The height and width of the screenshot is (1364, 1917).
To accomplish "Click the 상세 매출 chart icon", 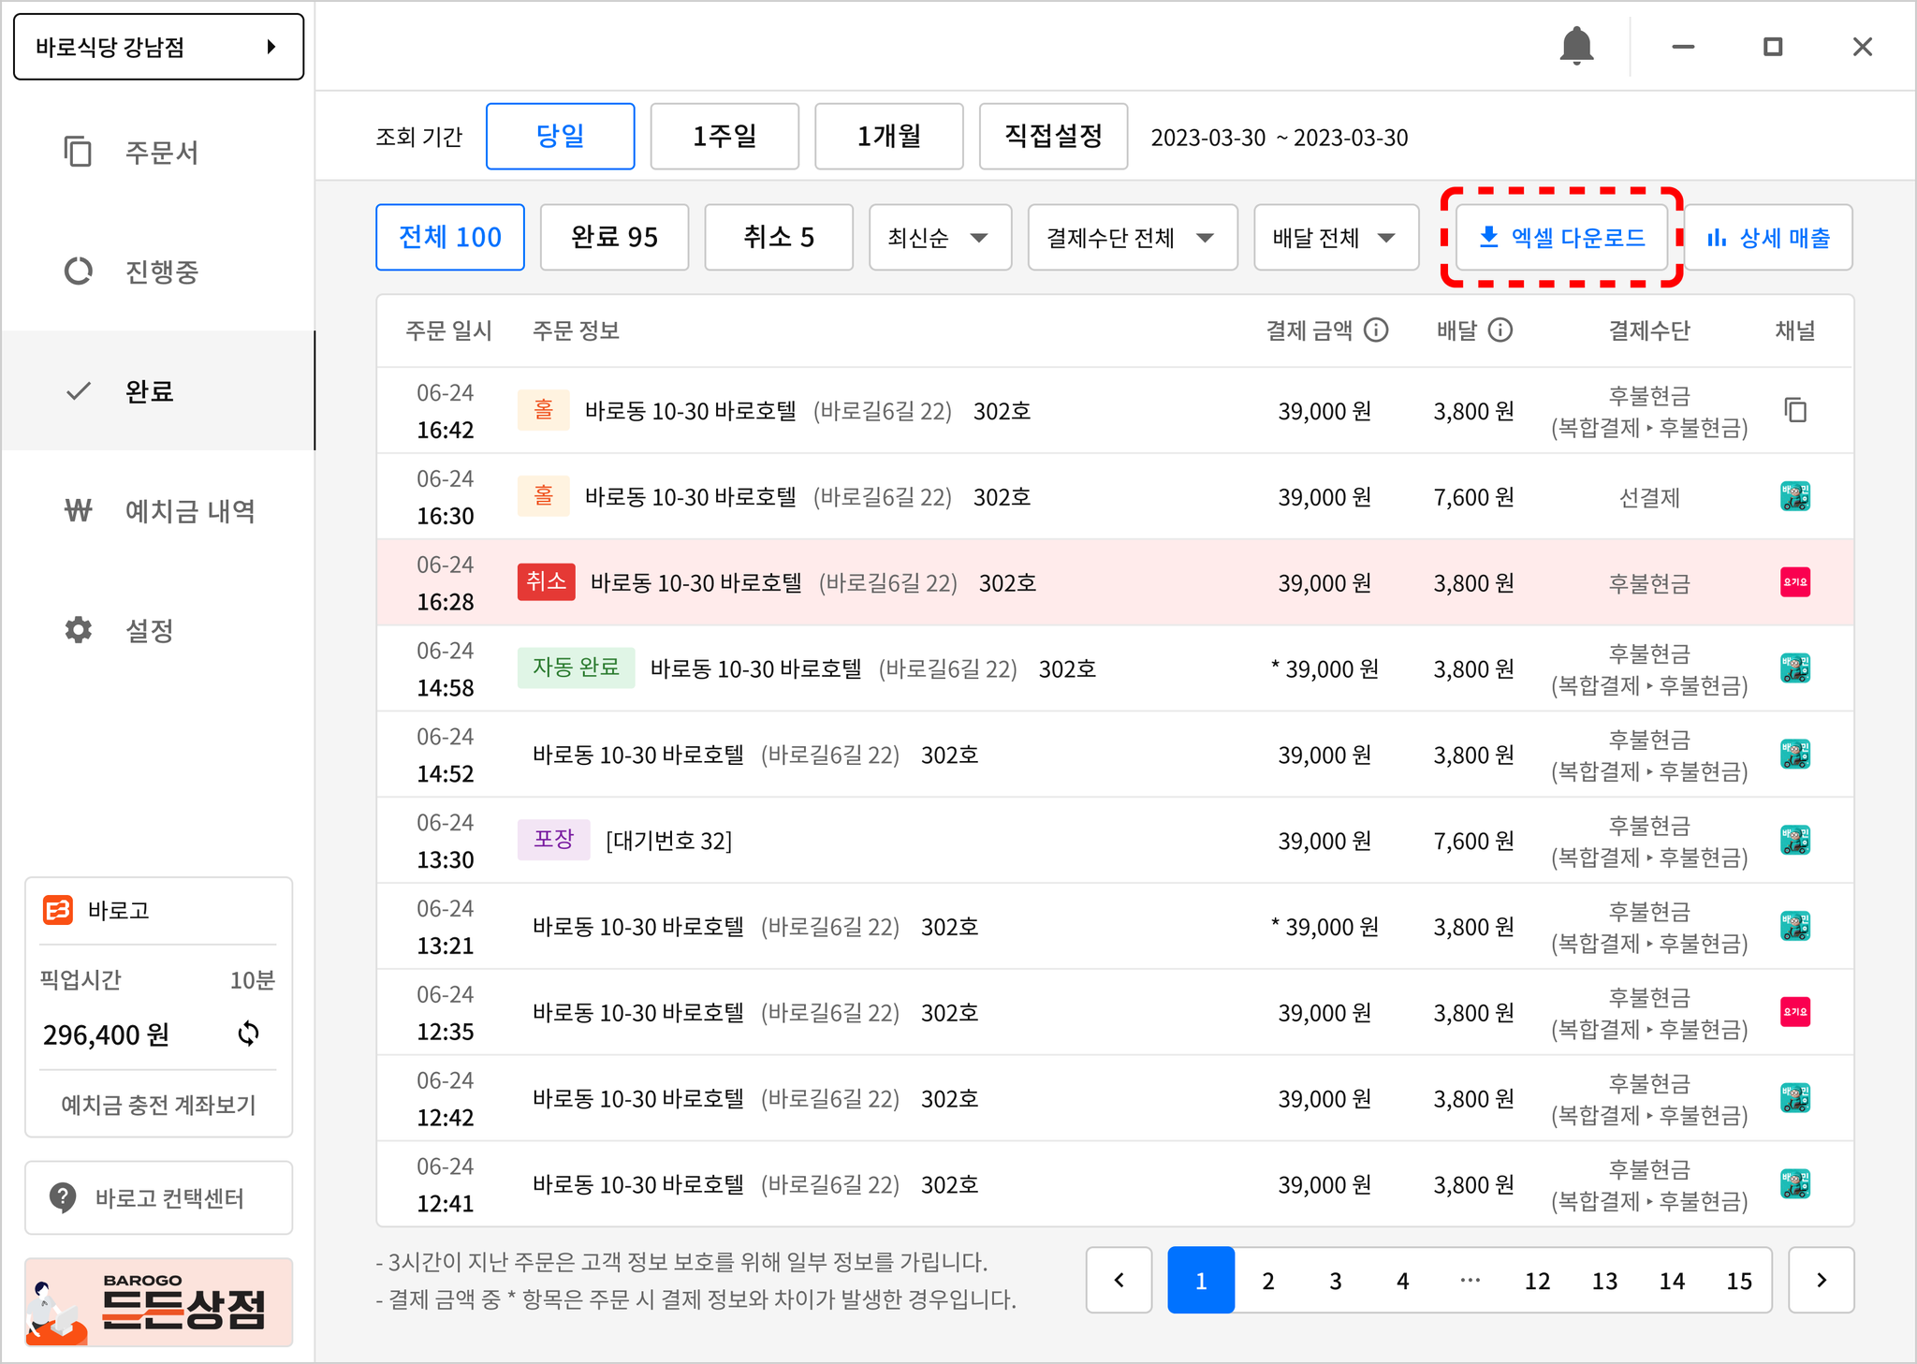I will point(1717,238).
